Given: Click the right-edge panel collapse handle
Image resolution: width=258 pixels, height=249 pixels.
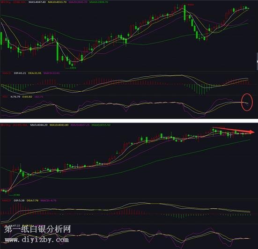Looking at the screenshot, I should pyautogui.click(x=257, y=61).
